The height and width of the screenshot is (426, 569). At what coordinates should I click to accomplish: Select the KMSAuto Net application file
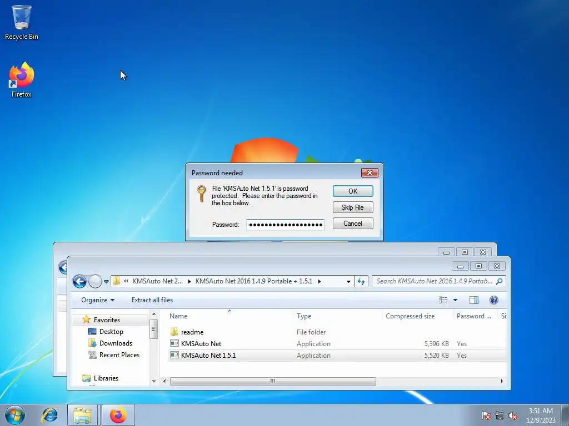tap(201, 344)
